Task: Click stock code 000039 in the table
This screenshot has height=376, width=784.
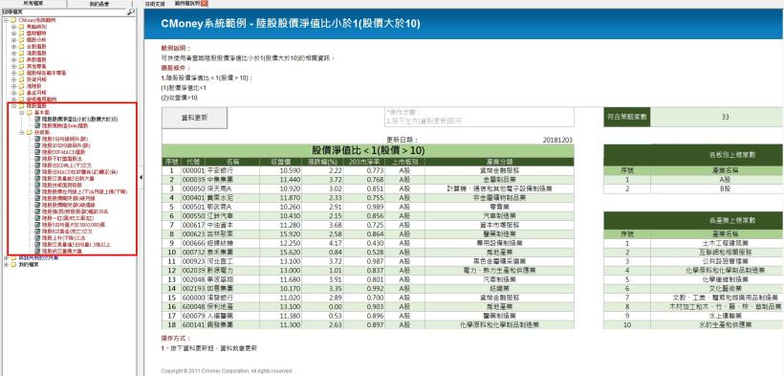Action: pyautogui.click(x=193, y=179)
